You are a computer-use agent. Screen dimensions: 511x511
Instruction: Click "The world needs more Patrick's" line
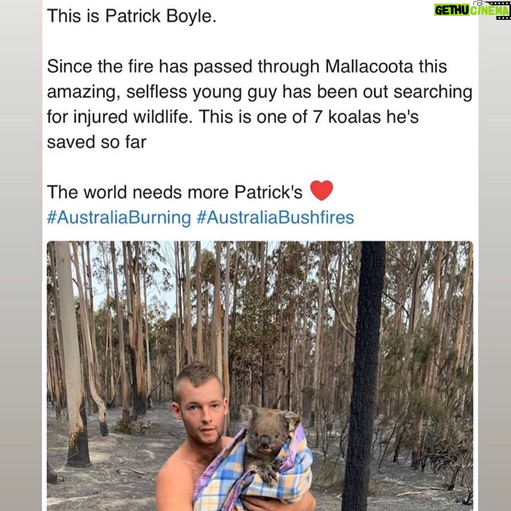[175, 192]
